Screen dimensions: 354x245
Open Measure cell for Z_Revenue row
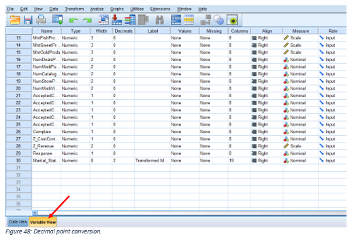[x=300, y=146]
